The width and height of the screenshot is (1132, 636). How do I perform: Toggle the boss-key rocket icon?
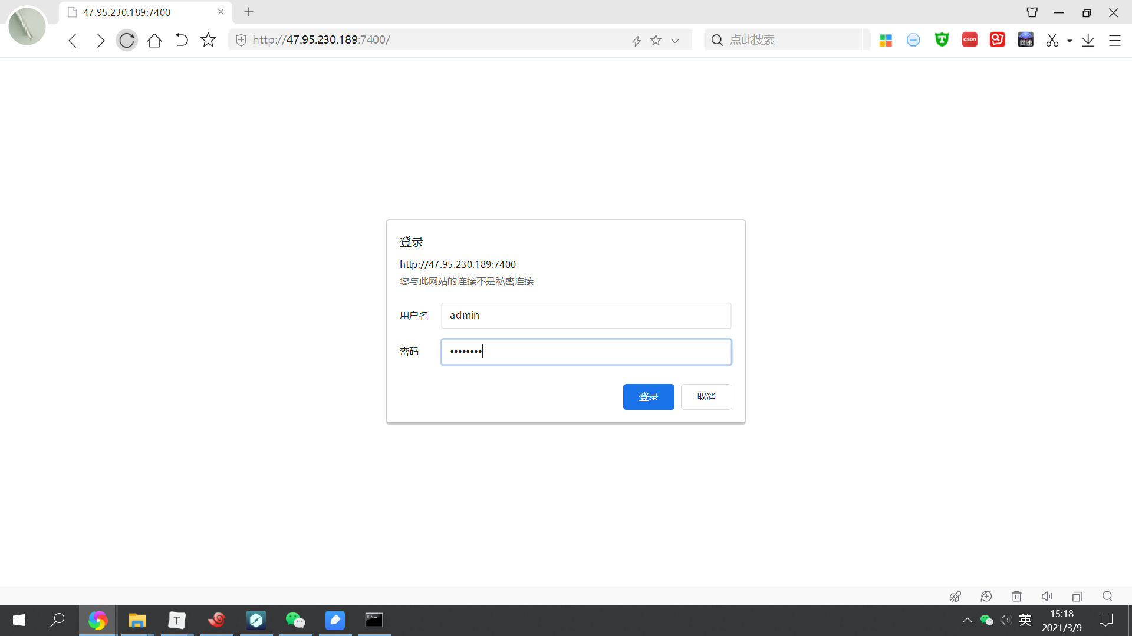coord(956,597)
